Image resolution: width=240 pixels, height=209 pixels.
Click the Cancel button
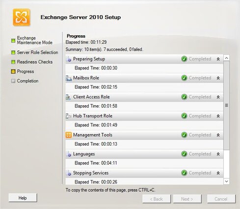click(x=221, y=199)
